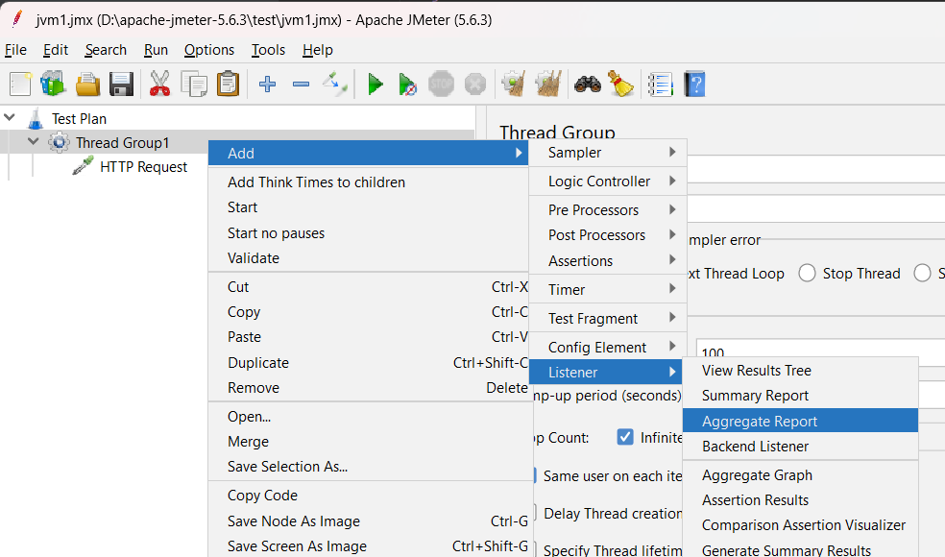Collapse the Test Plan tree node
The width and height of the screenshot is (945, 557).
(x=10, y=117)
